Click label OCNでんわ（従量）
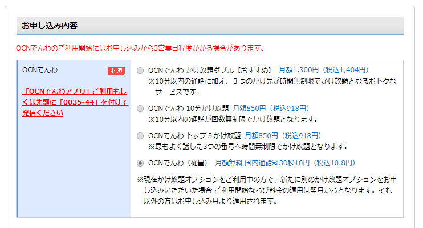This screenshot has width=423, height=228. [x=178, y=163]
